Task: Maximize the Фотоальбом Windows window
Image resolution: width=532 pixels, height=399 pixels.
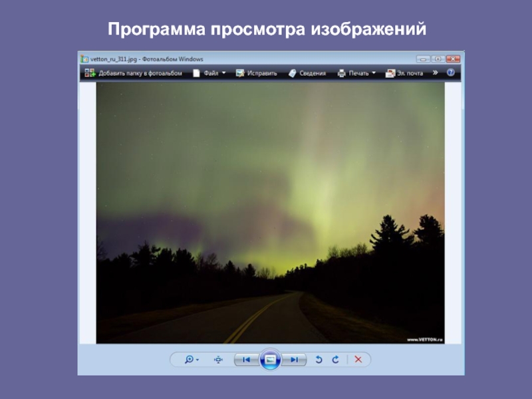Action: 438,59
